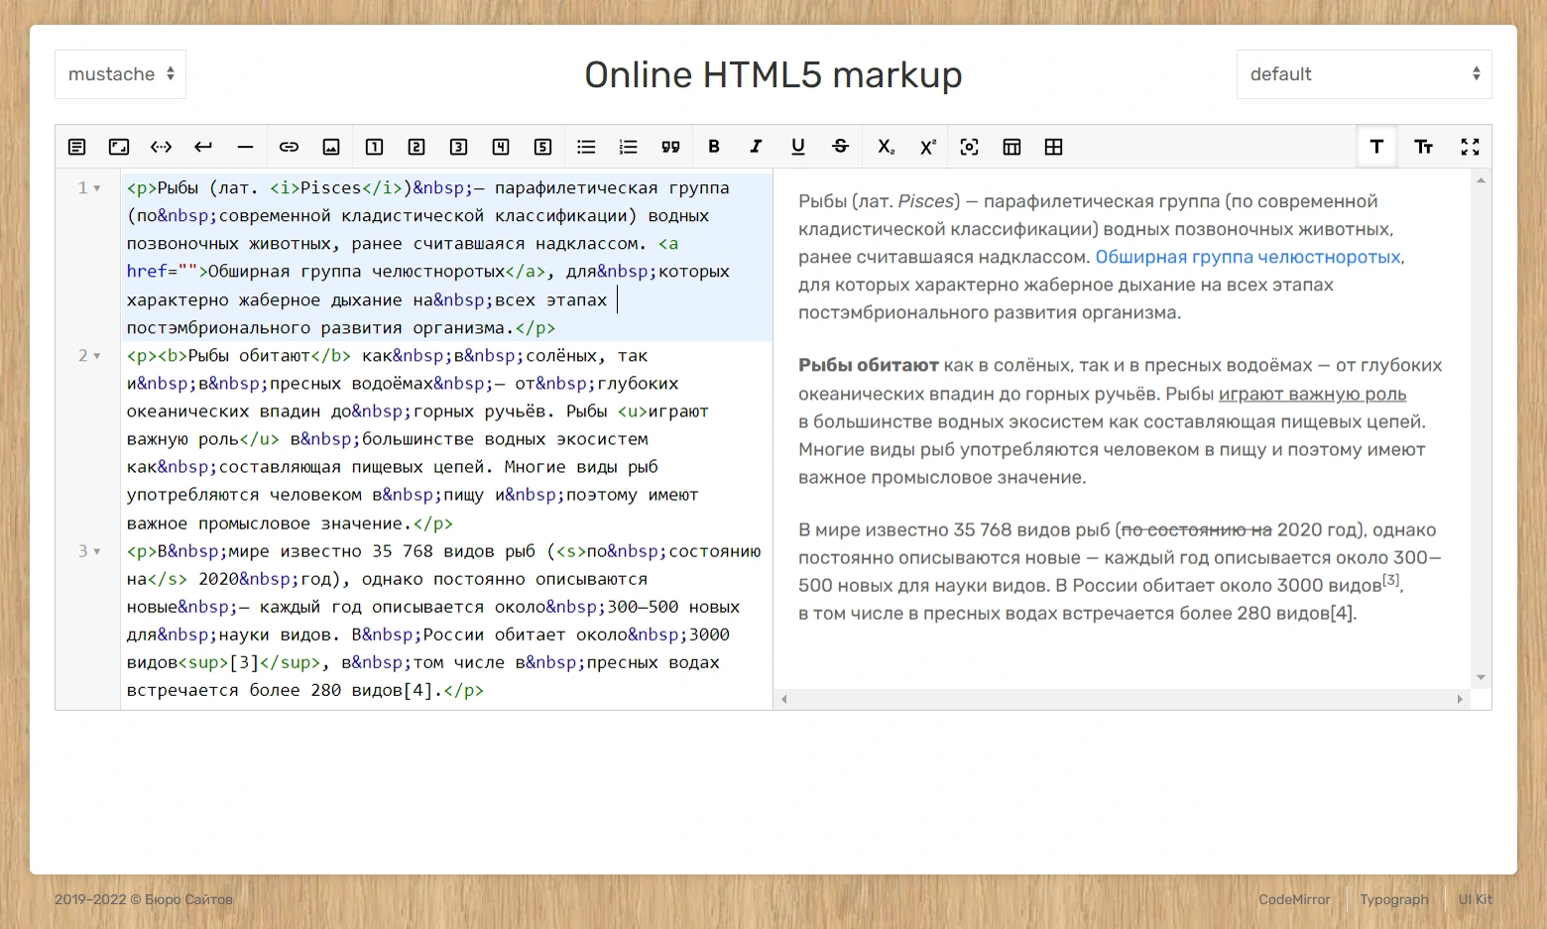Screen dimensions: 1547x929
Task: Open the mustache template dropdown
Action: pyautogui.click(x=120, y=74)
